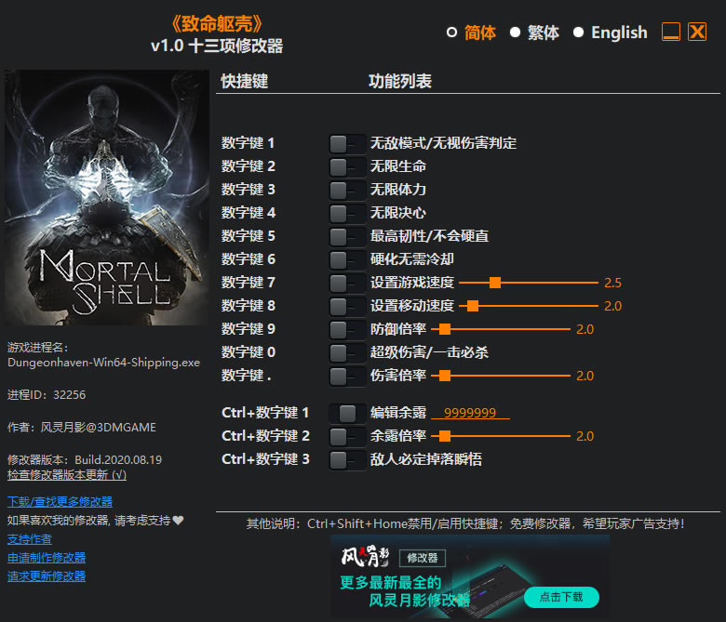Viewport: 726px width, 622px height.
Task: Toggle 超级伤害/一击必杀 one-hit kill
Action: 346,352
